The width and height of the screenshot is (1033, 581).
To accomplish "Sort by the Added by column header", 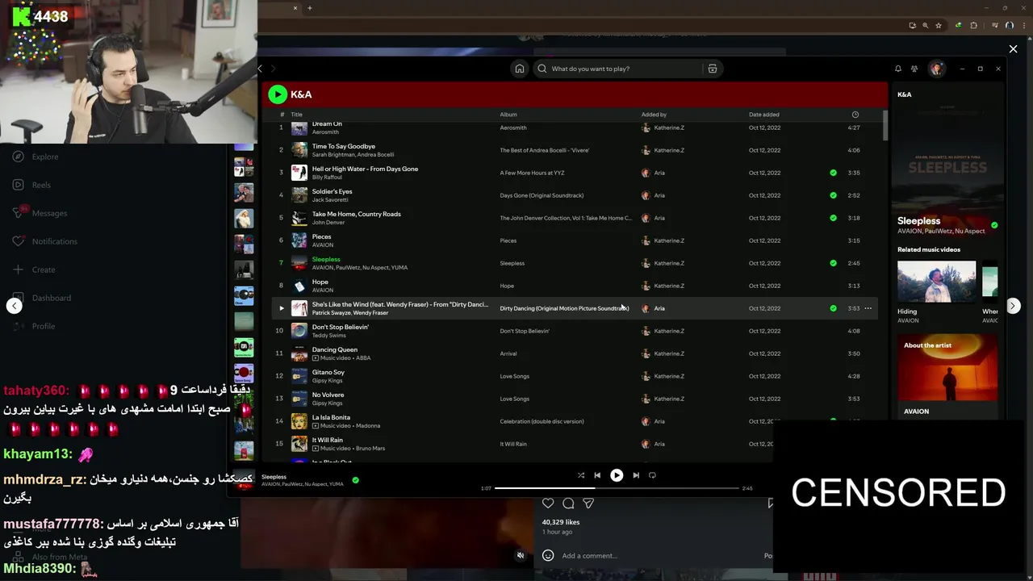I will click(654, 115).
